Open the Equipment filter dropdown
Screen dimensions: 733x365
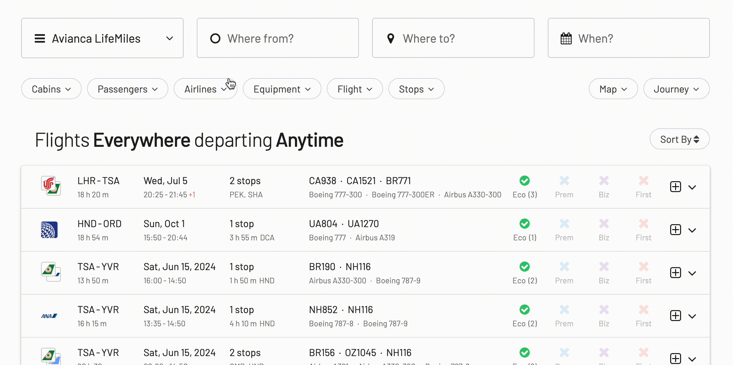[x=282, y=89]
